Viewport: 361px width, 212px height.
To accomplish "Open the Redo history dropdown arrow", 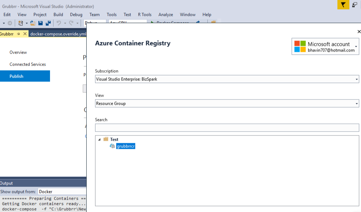I will (77, 23).
